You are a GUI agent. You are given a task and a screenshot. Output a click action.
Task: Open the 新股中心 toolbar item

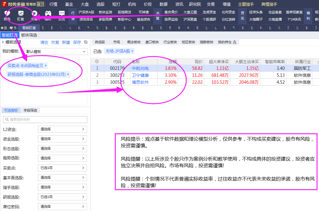pyautogui.click(x=124, y=19)
